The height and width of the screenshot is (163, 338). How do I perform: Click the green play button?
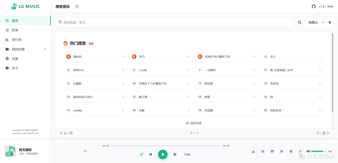pos(163,154)
